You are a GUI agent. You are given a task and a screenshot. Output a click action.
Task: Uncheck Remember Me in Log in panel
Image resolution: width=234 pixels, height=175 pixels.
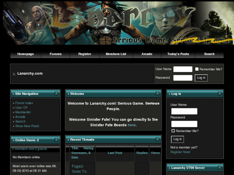(x=173, y=131)
